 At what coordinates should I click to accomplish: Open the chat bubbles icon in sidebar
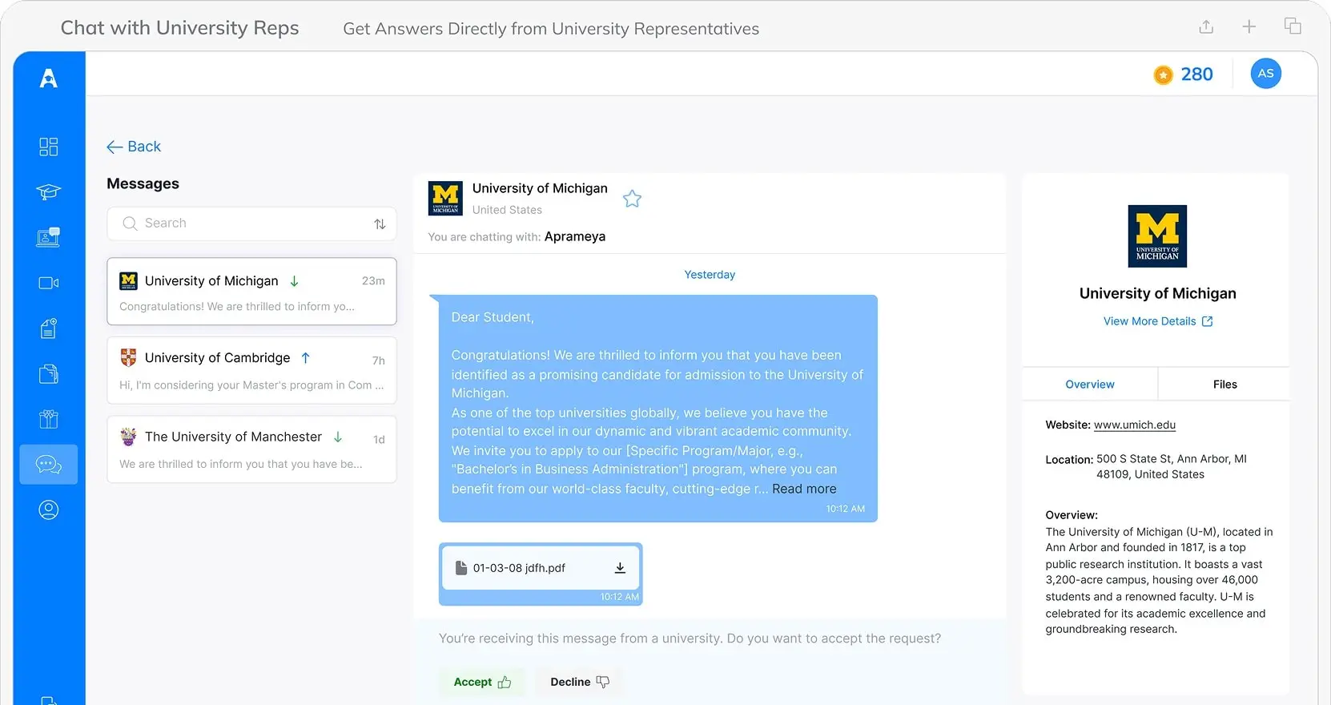49,465
